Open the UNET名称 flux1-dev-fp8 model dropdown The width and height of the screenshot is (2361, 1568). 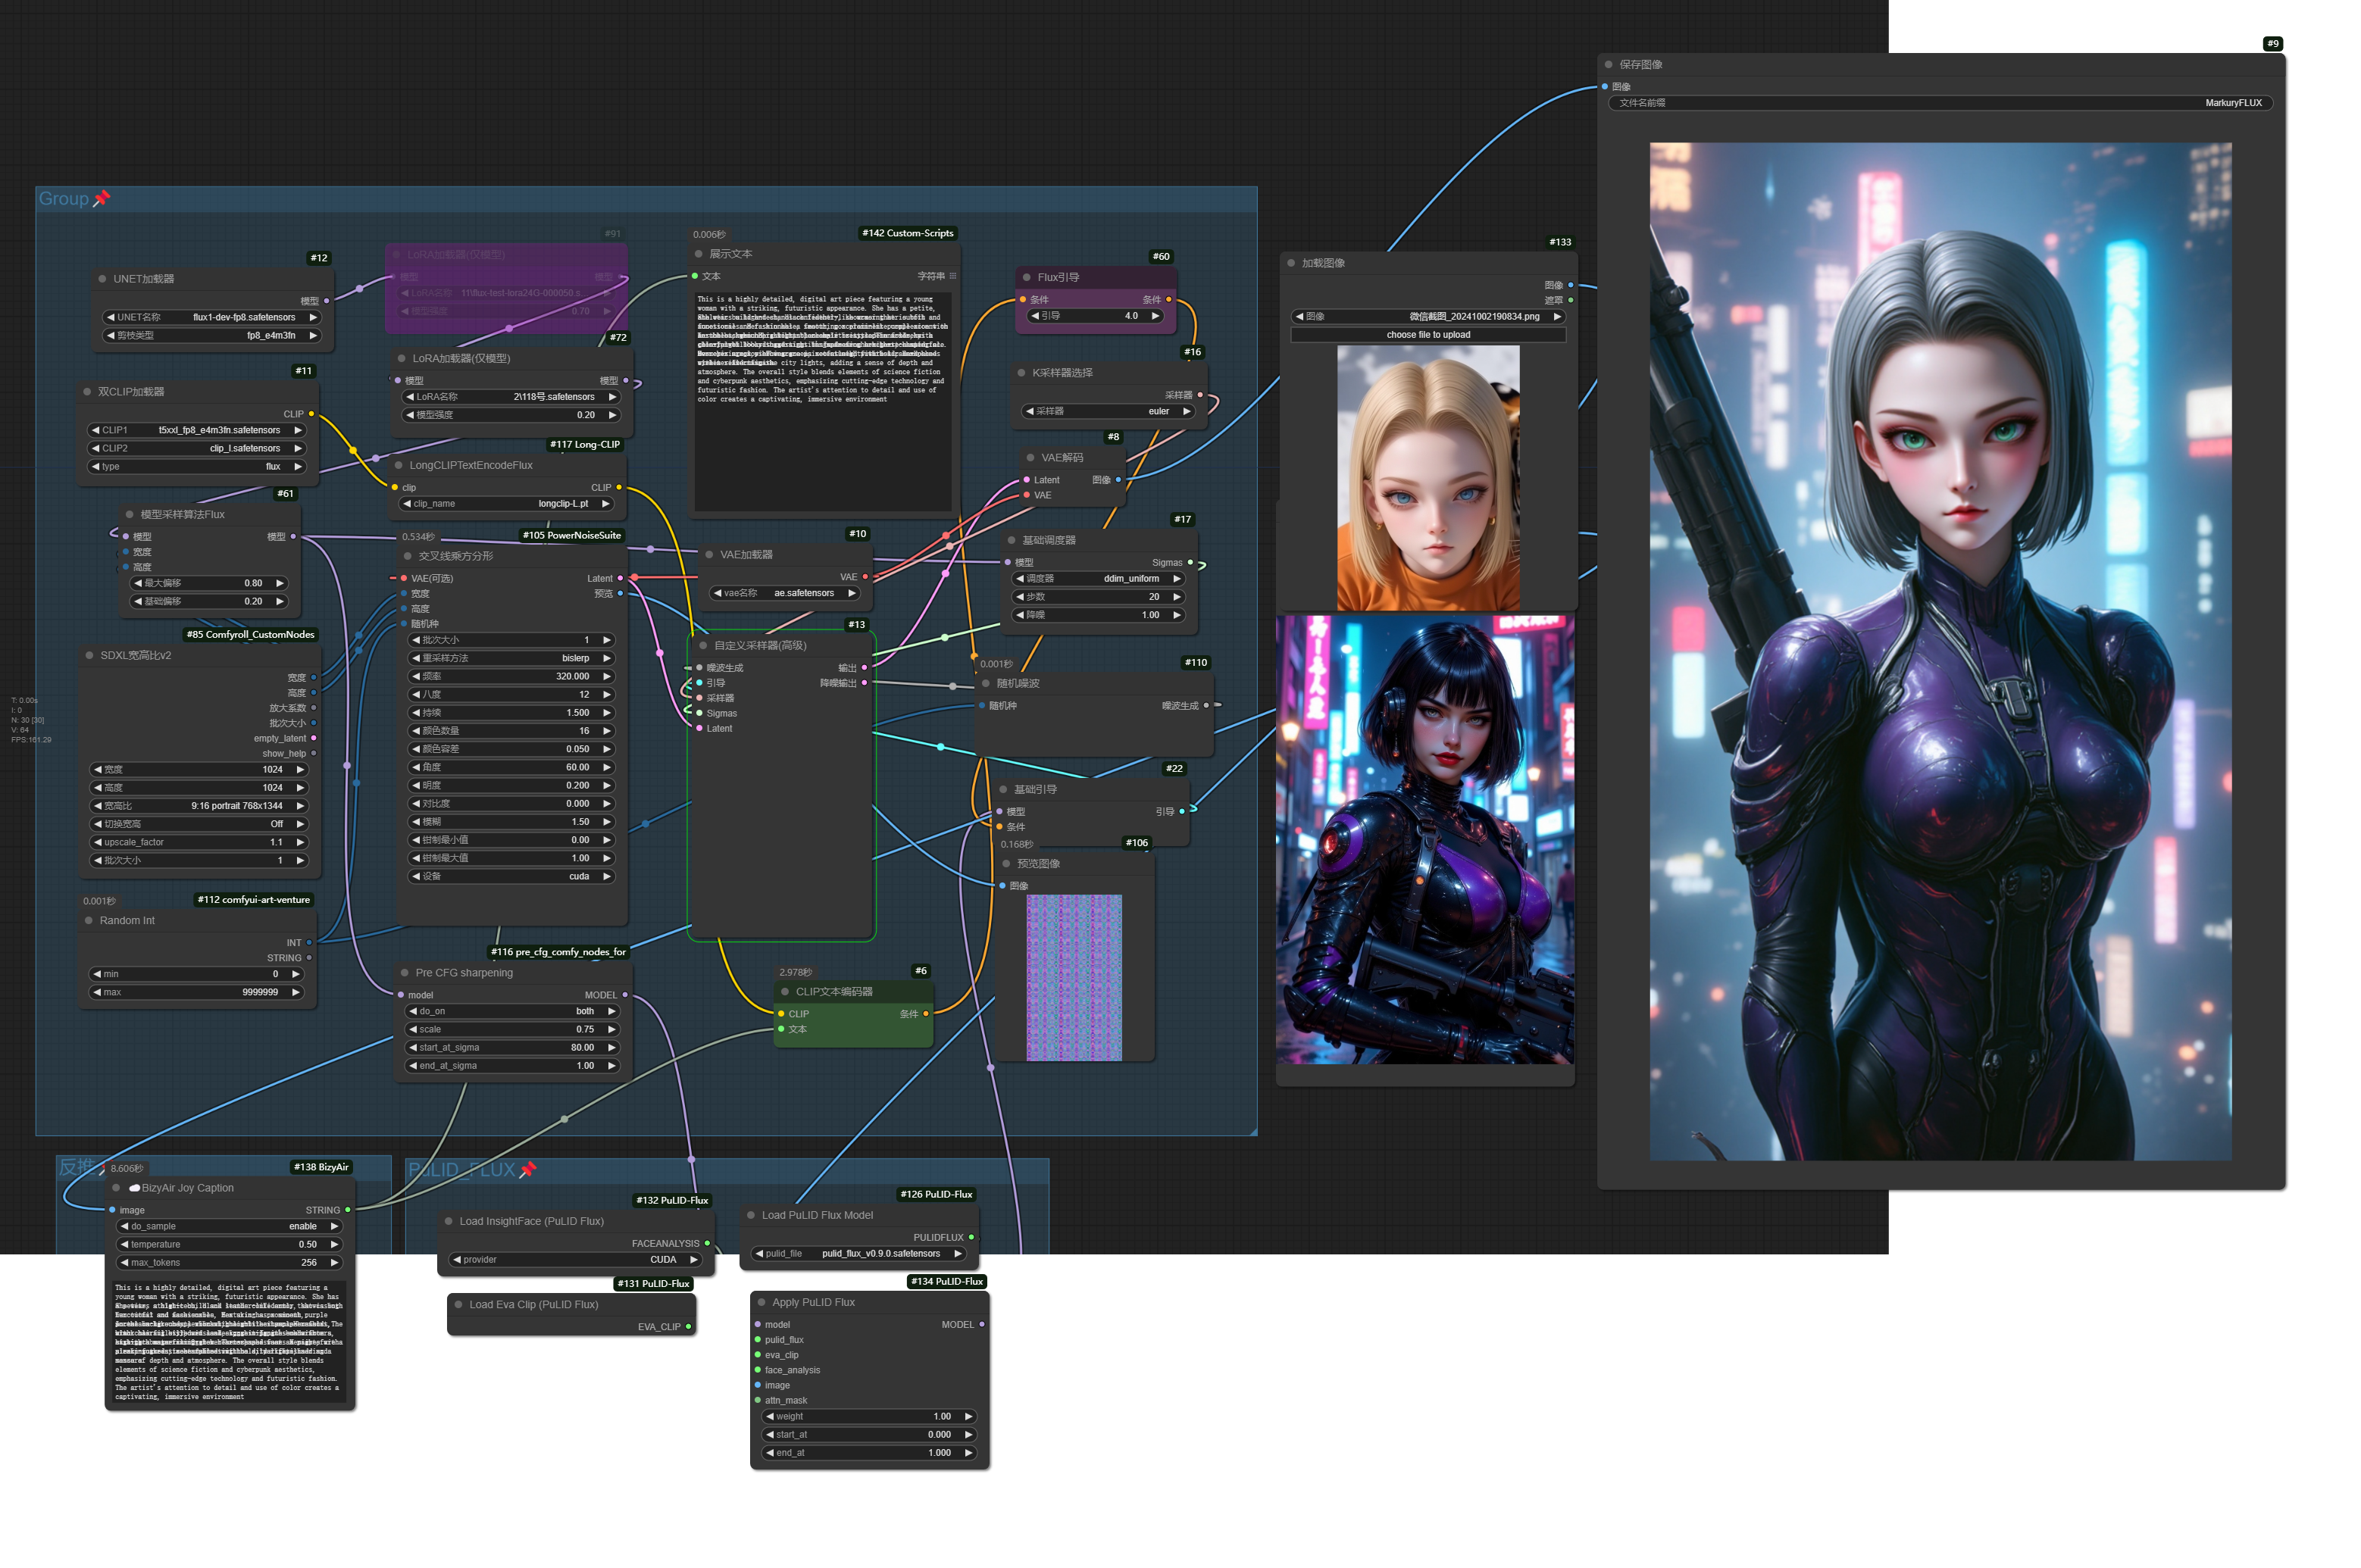click(x=212, y=317)
